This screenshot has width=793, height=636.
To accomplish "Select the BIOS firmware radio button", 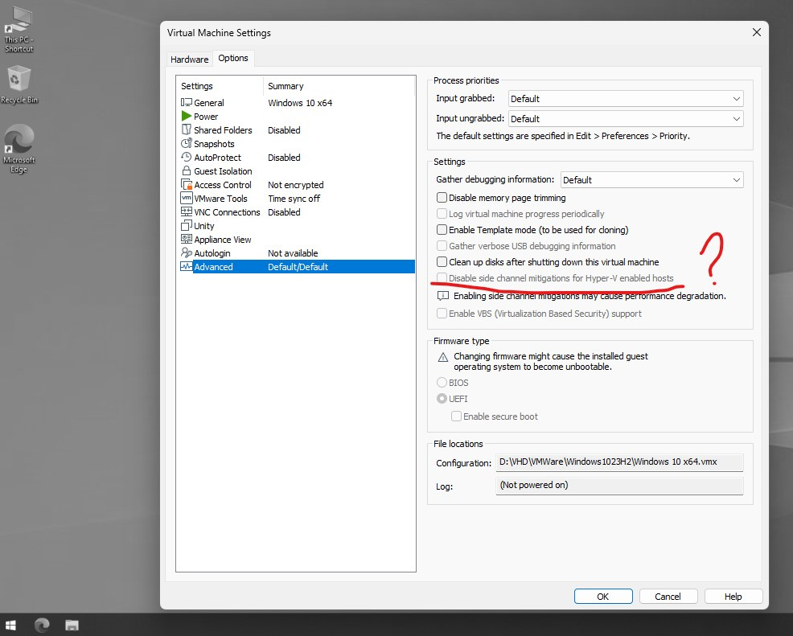I will [x=442, y=383].
